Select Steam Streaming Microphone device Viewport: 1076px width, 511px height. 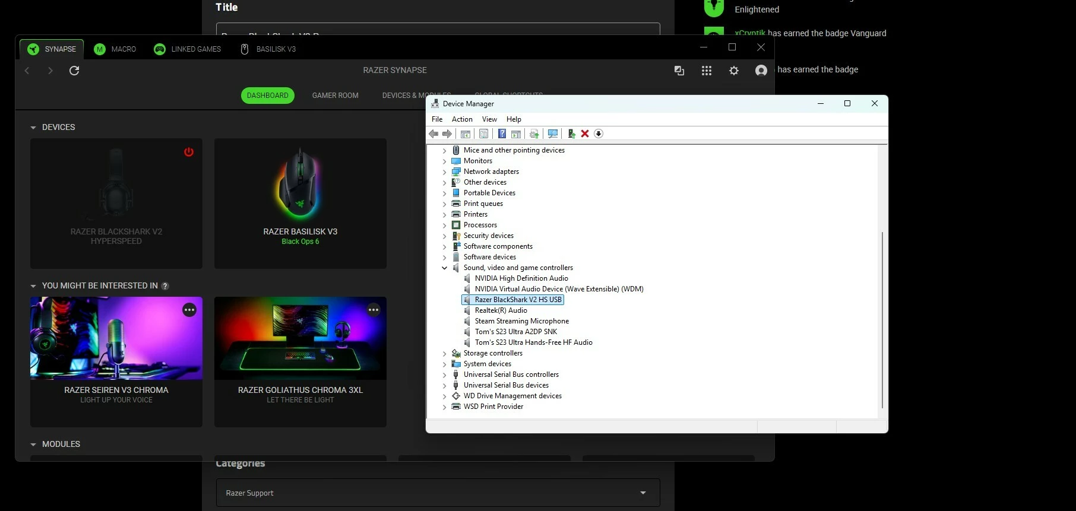521,321
